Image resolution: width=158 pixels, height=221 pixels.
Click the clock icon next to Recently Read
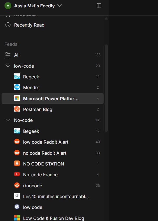tap(8, 25)
